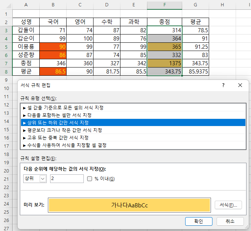Select column E header
Viewport: 251px width, 231px height.
134,5
